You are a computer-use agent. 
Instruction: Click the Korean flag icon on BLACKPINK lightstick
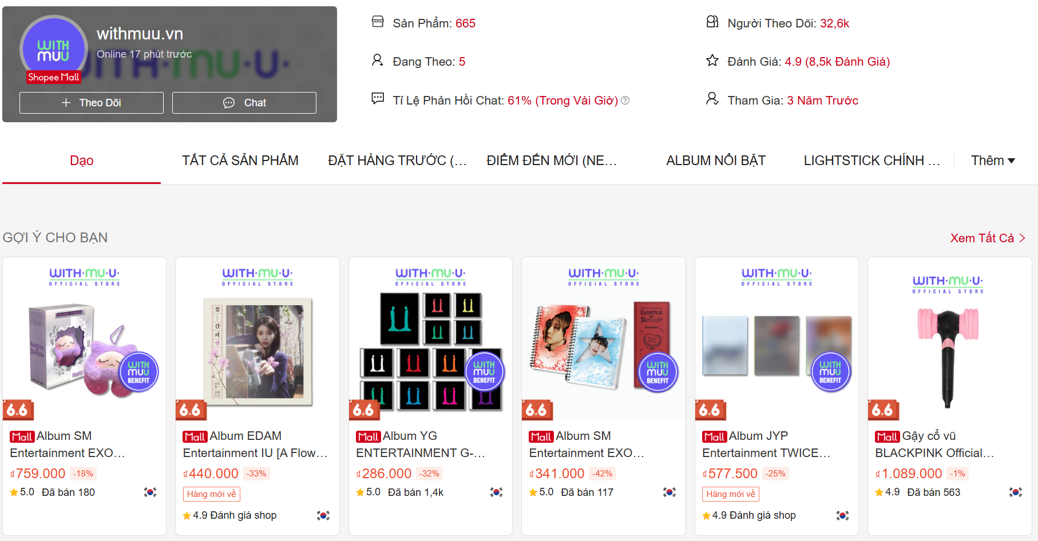point(1016,492)
